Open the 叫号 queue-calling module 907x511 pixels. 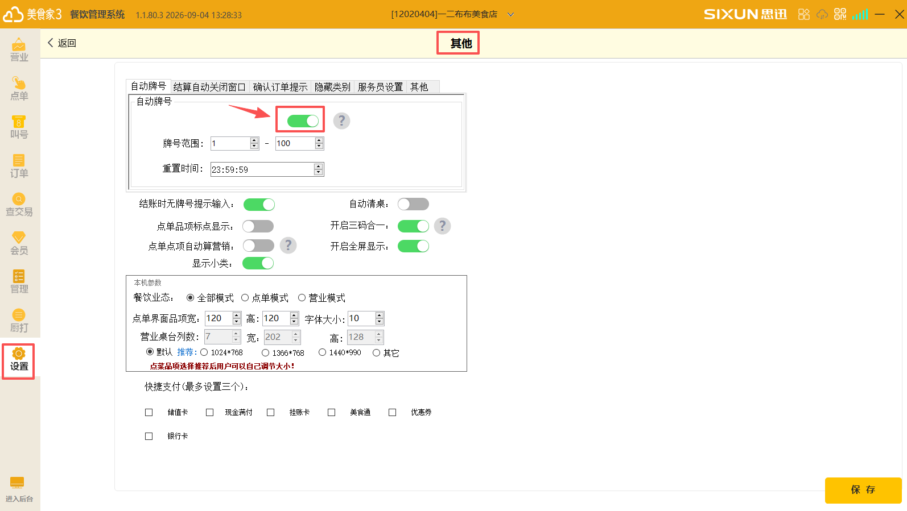19,127
